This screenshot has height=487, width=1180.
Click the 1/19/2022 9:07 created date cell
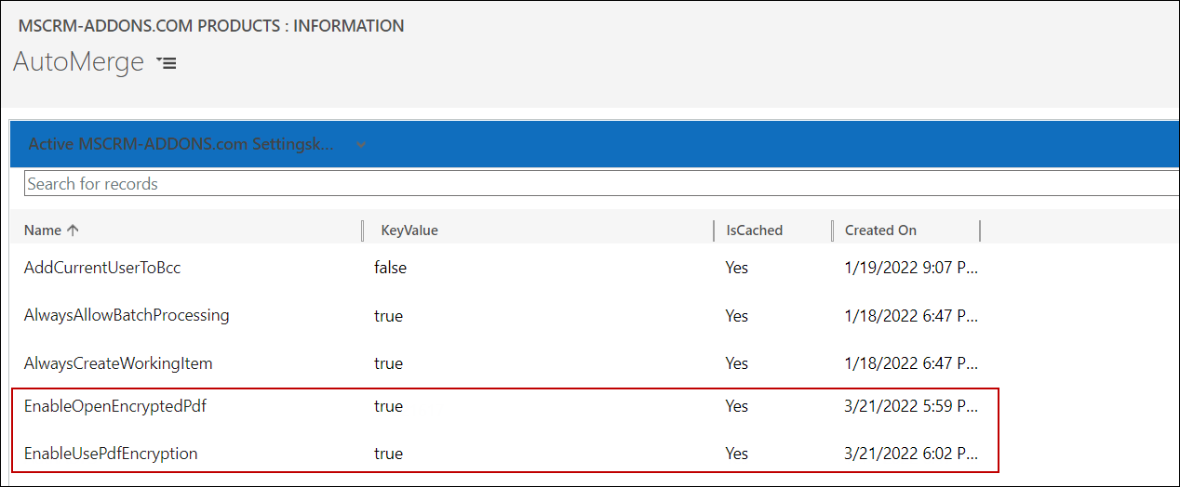[x=911, y=268]
